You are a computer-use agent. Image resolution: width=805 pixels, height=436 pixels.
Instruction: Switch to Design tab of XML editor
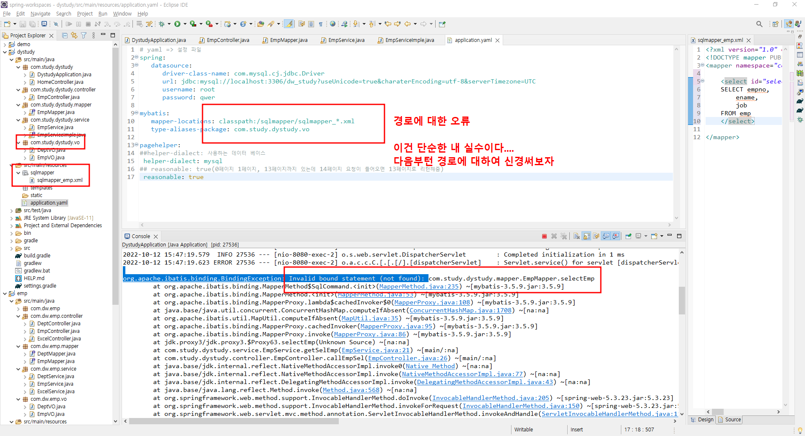702,420
